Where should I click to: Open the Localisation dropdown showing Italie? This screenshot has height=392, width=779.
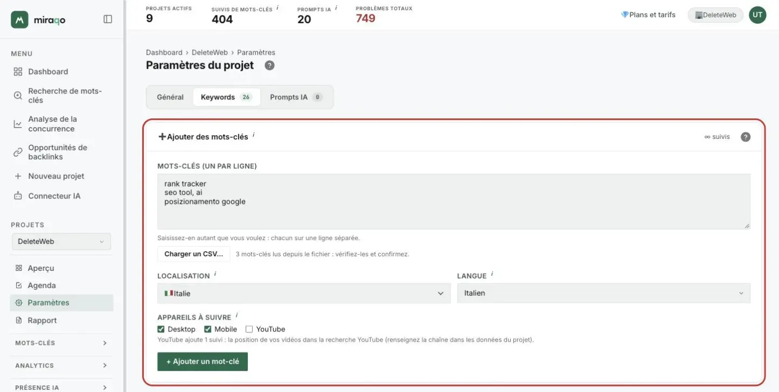coord(304,294)
